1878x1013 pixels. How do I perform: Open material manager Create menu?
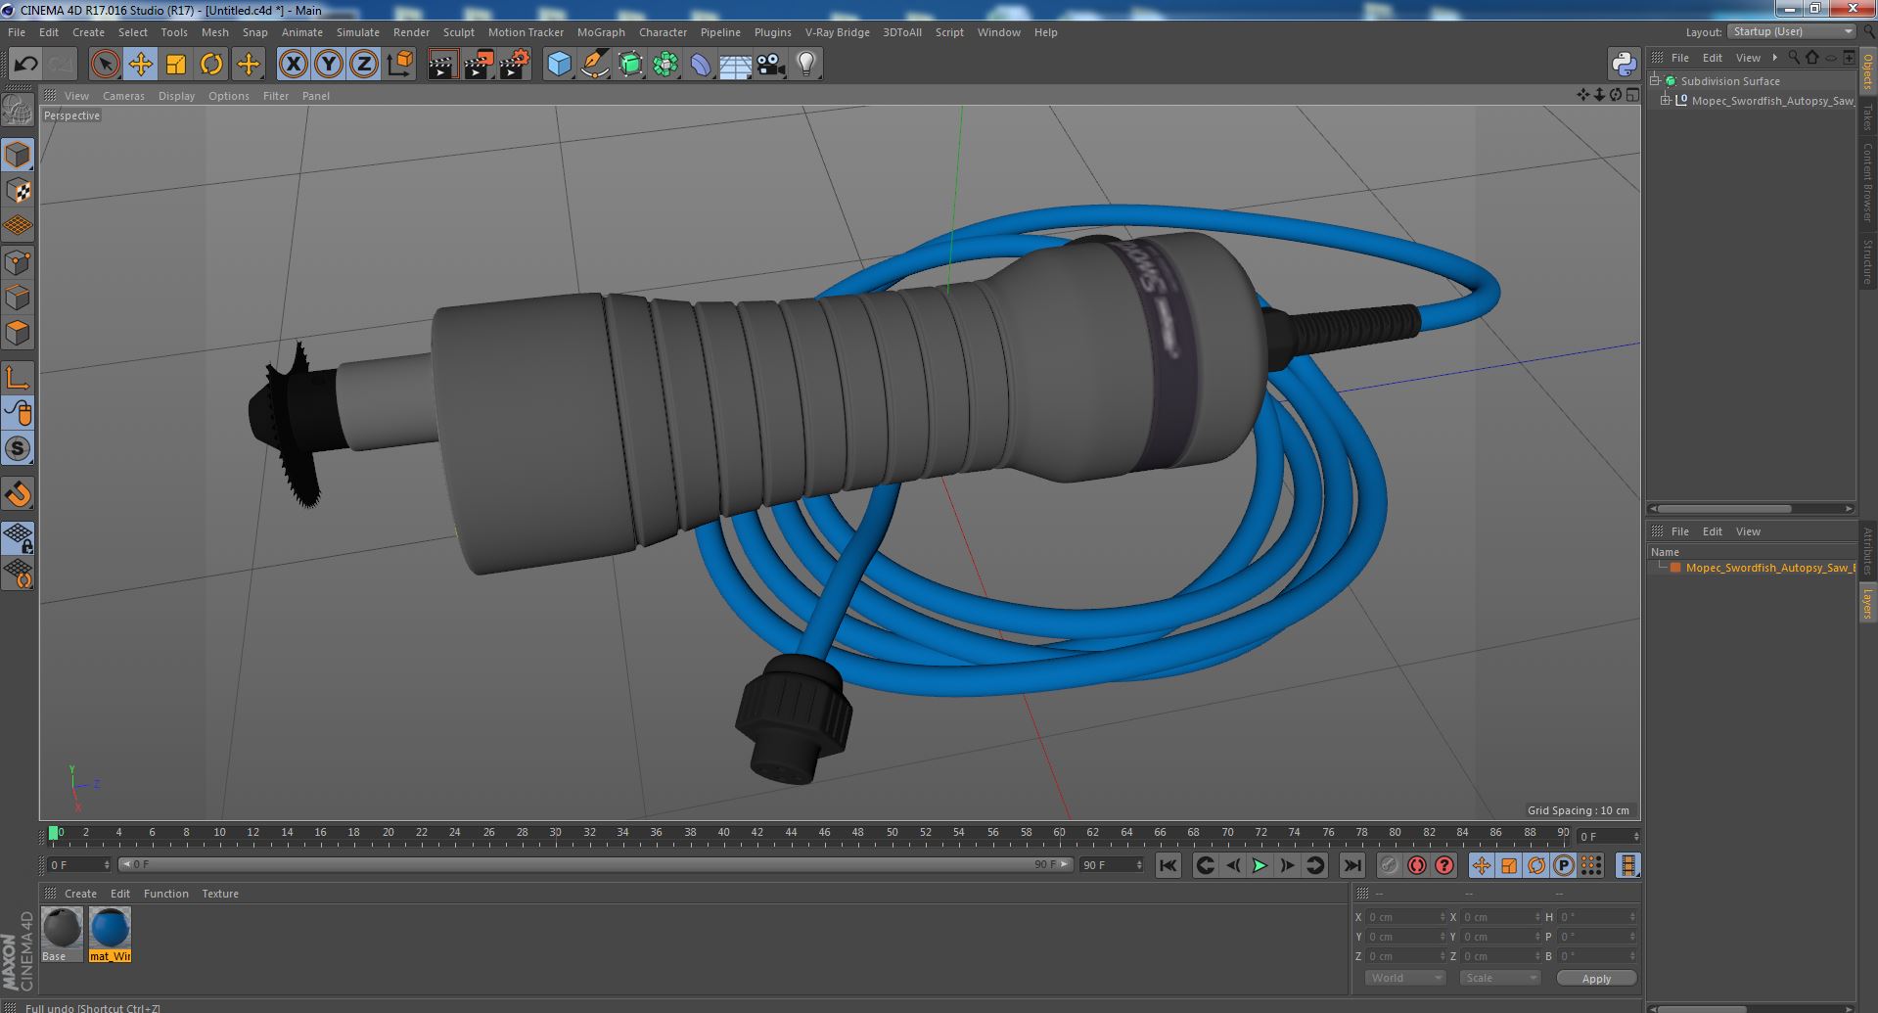(80, 894)
